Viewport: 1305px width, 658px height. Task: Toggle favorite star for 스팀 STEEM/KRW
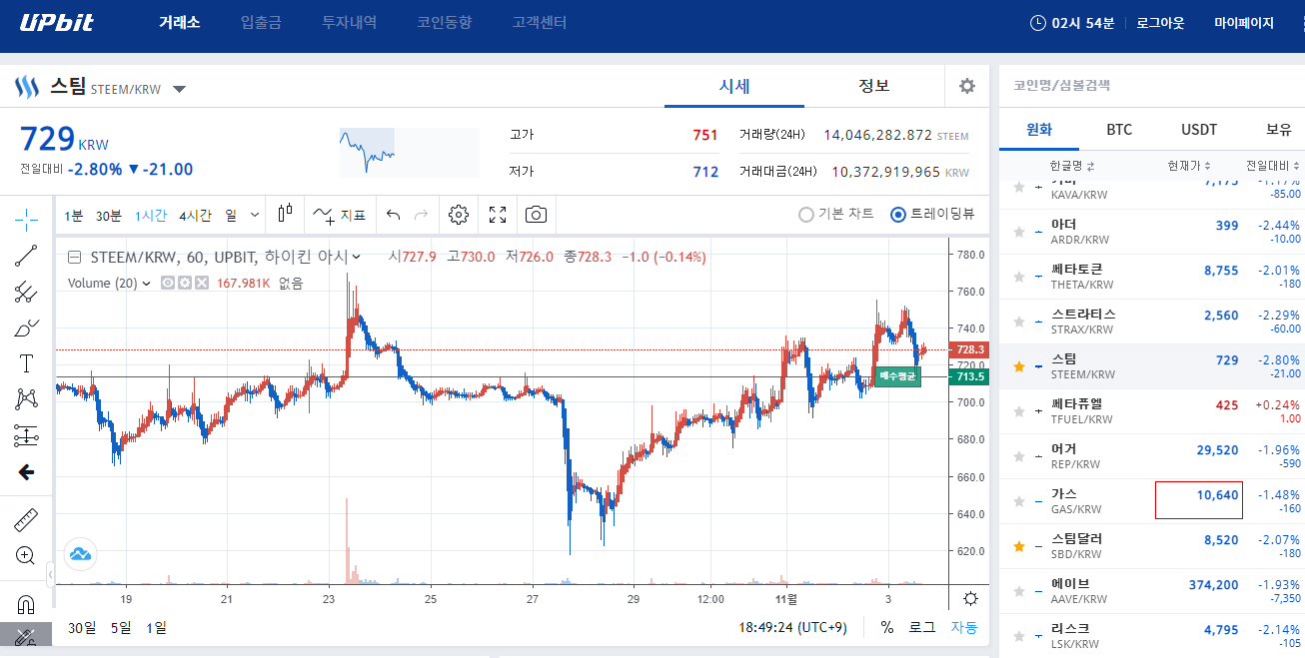1019,366
